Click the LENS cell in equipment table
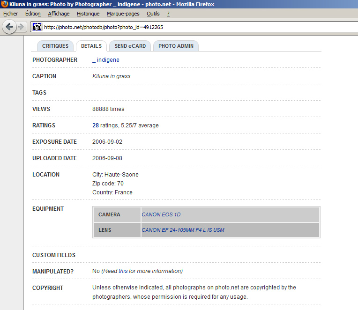 117,230
